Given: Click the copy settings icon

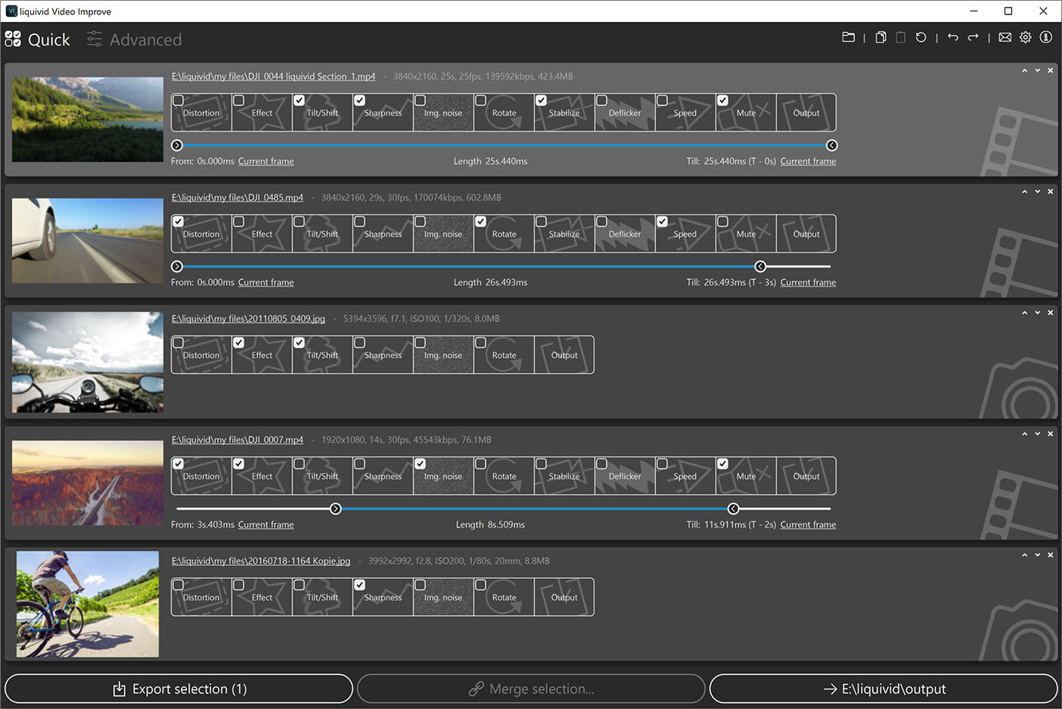Looking at the screenshot, I should [x=880, y=37].
